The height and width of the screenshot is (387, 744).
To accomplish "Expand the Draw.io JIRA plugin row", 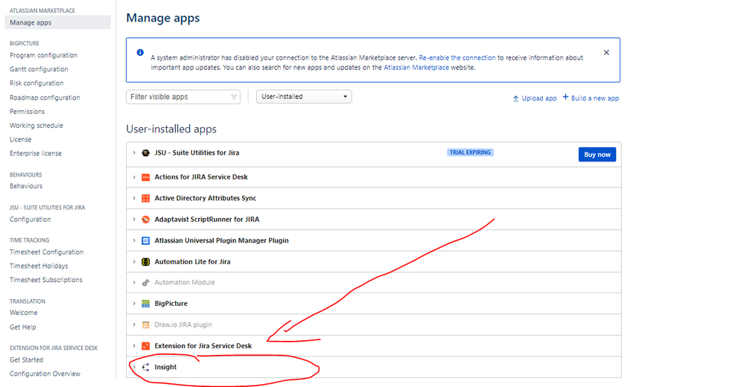I will click(134, 325).
